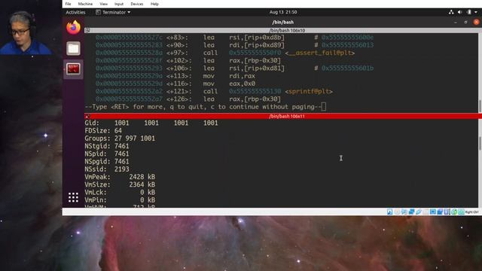
Task: Click the VirtualBox audio status icon
Action: click(404, 212)
